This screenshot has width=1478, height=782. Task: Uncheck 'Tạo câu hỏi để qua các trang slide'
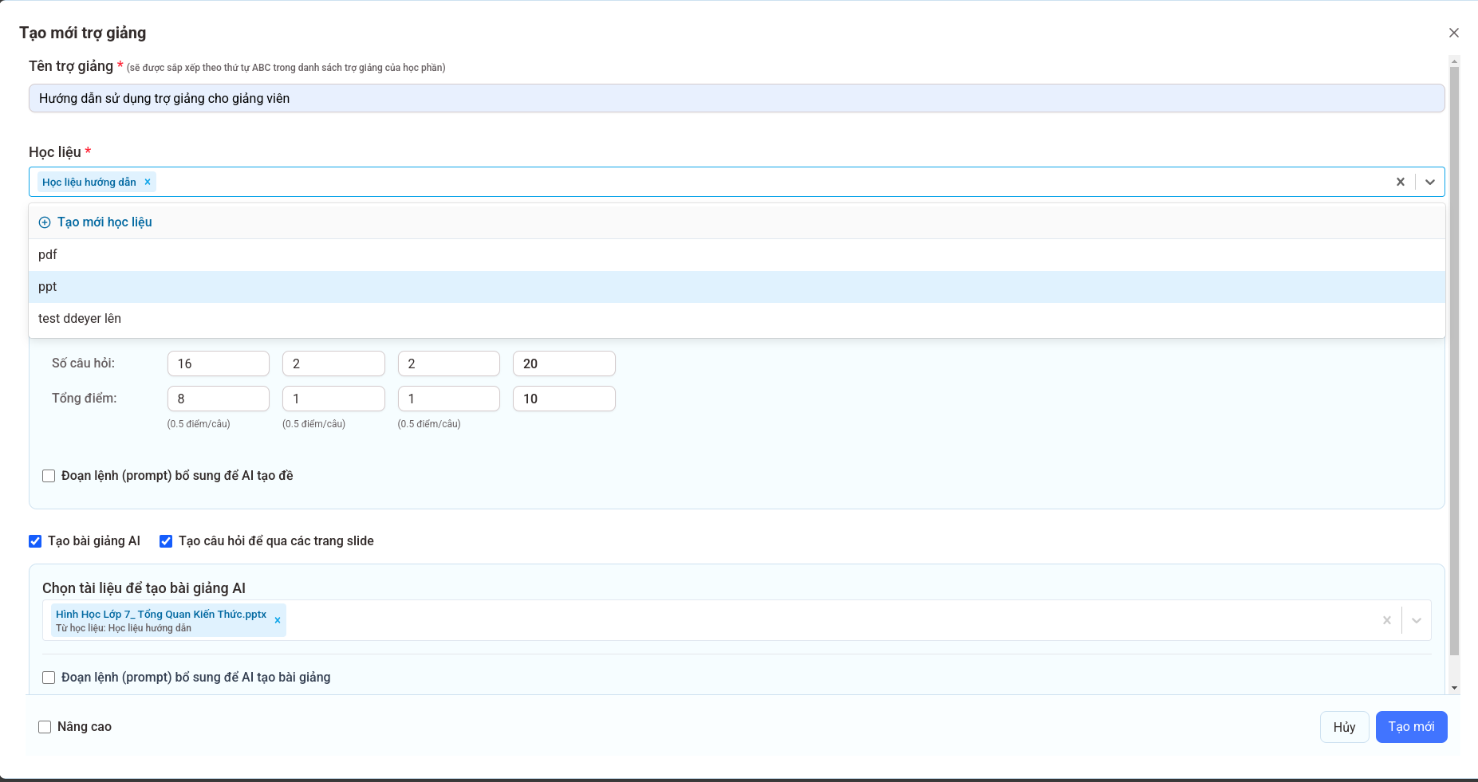[x=166, y=541]
